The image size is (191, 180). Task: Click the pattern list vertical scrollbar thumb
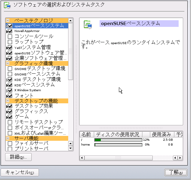71,51
